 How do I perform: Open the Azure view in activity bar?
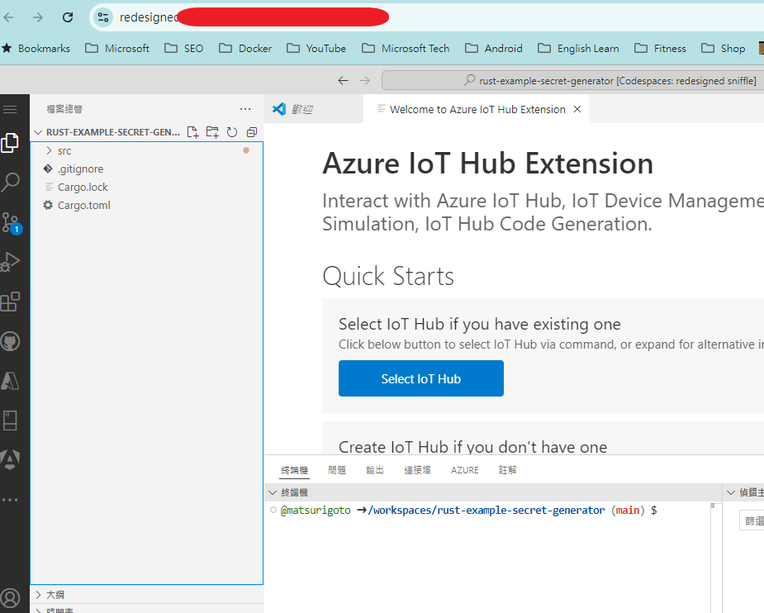tap(10, 381)
